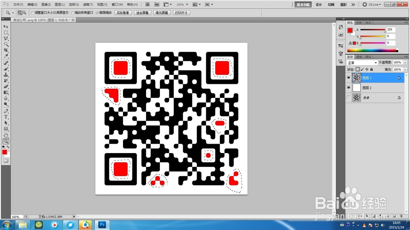Image resolution: width=410 pixels, height=230 pixels.
Task: Select the Eraser tool
Action: click(6, 86)
